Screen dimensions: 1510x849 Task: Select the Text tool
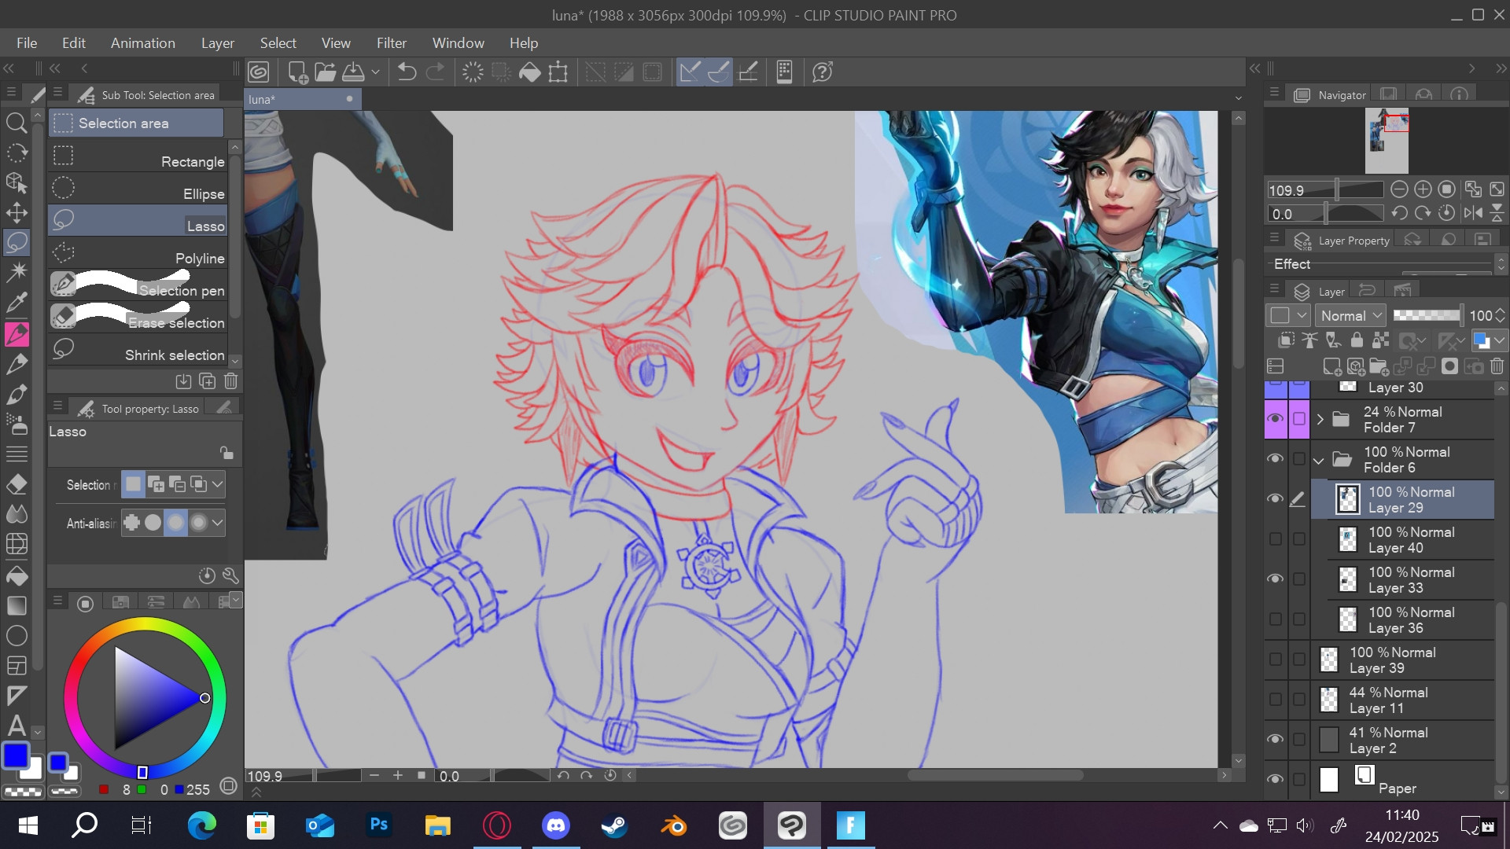[x=17, y=726]
